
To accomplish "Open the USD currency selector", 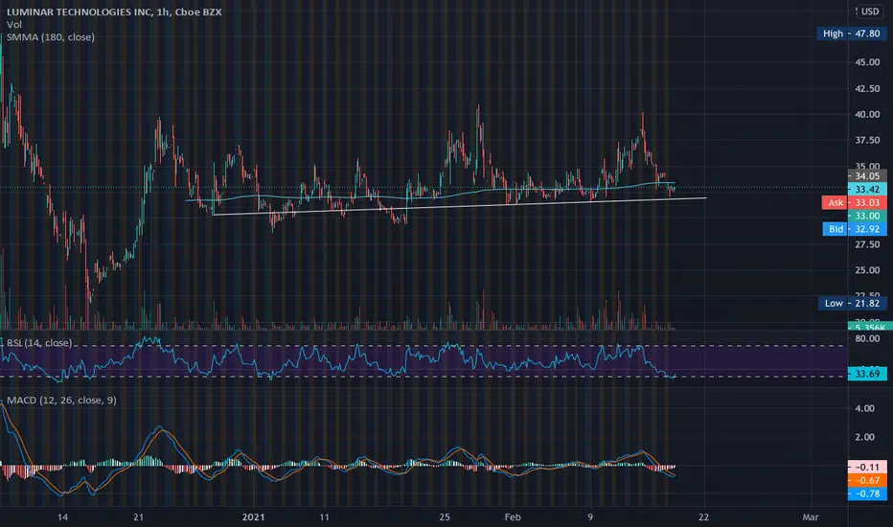I will (x=870, y=11).
